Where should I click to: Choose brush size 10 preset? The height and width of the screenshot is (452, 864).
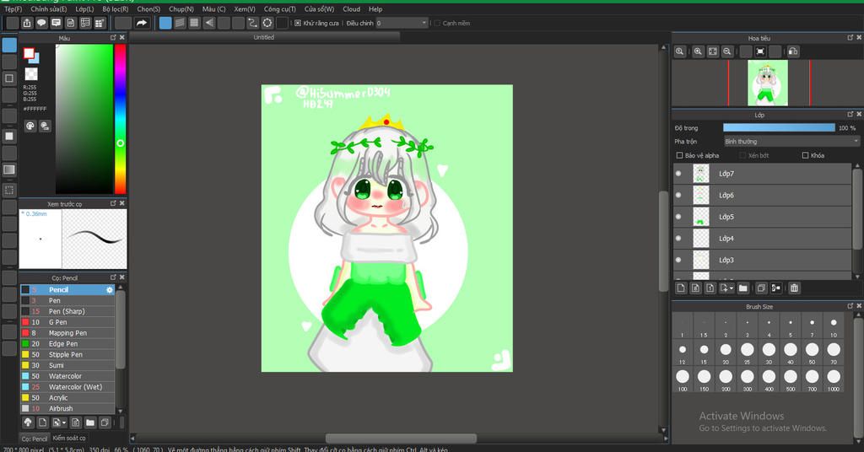834,325
